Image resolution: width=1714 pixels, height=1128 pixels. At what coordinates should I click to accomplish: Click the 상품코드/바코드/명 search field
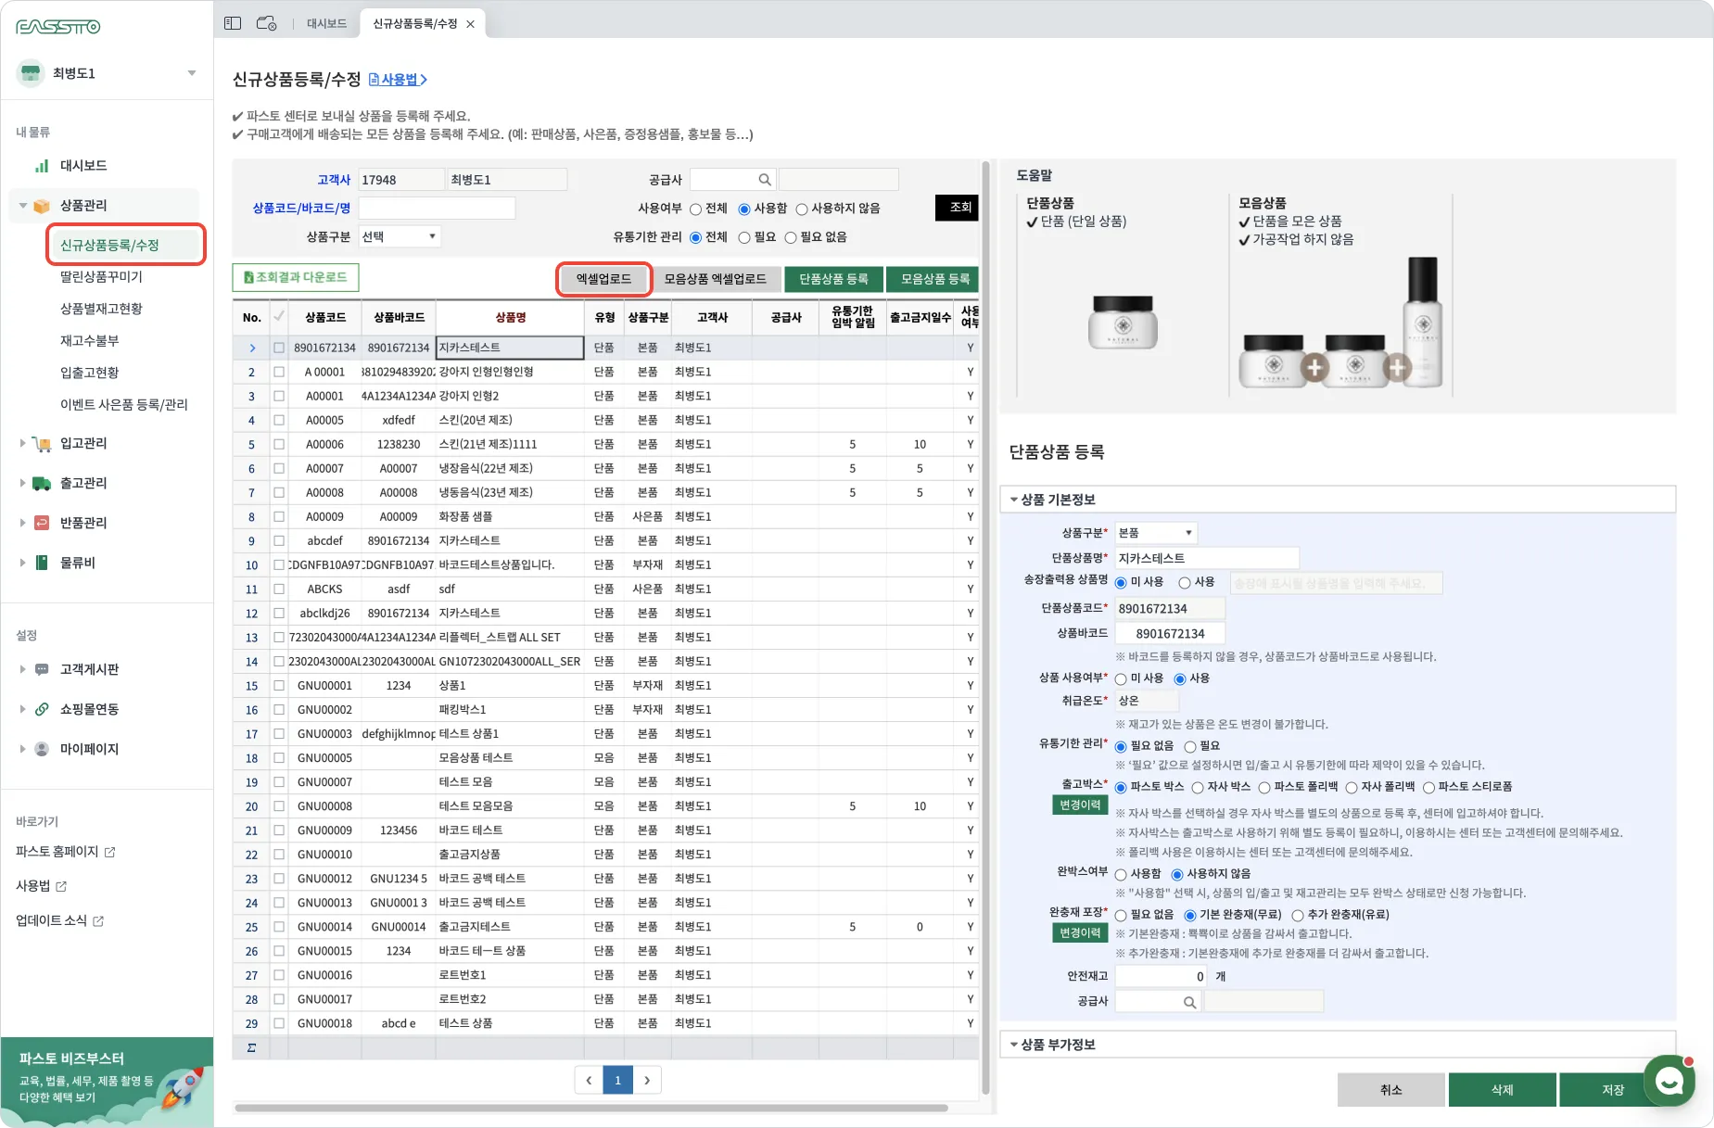click(x=437, y=208)
